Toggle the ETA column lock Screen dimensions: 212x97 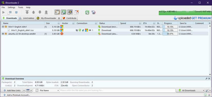tap(154, 23)
